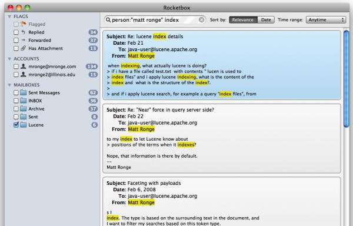Collapse the FLAGS section
Screen dimensions: 353x226
(x=9, y=16)
